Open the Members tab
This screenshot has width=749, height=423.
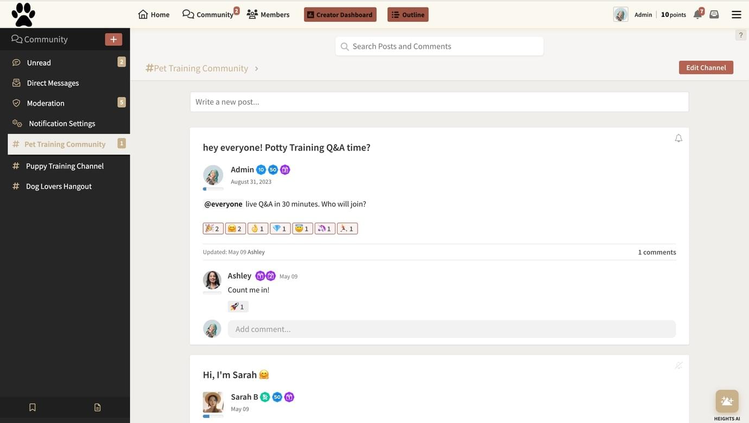click(x=268, y=15)
